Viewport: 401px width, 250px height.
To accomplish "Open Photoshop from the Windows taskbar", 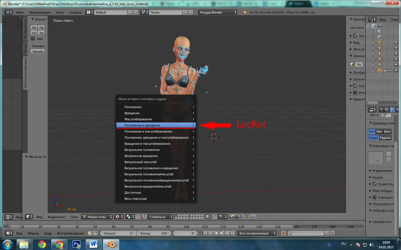I will (76, 244).
